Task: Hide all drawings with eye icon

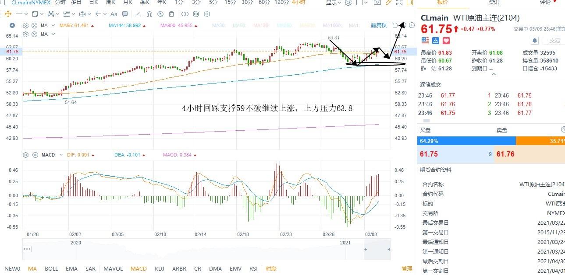Action: [160, 14]
